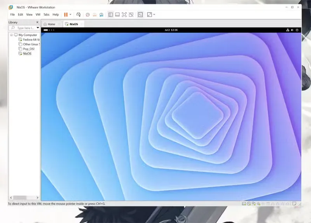Screen dimensions: 311x223
Task: Click the library scrollbar right arrow
Action: (37, 198)
